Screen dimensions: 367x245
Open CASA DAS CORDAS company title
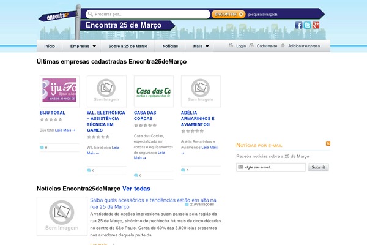tap(145, 116)
